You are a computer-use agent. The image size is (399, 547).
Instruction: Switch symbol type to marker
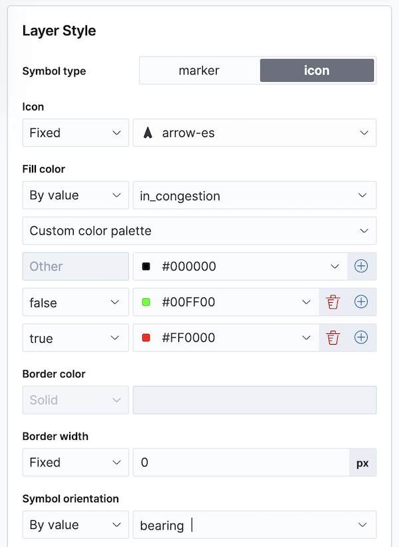pyautogui.click(x=199, y=71)
